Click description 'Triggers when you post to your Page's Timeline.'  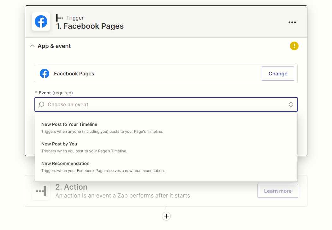point(84,151)
